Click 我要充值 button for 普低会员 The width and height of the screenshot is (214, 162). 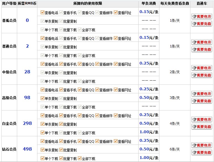[x=202, y=24]
